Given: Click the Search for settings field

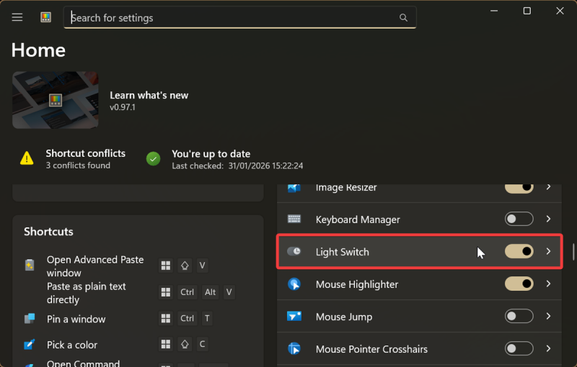Looking at the screenshot, I should point(231,17).
